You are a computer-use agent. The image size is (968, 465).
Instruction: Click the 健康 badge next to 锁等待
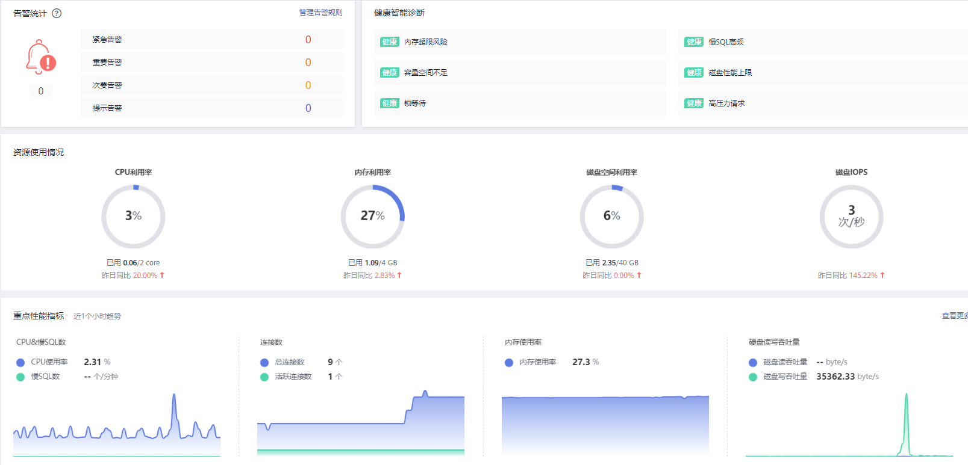390,103
